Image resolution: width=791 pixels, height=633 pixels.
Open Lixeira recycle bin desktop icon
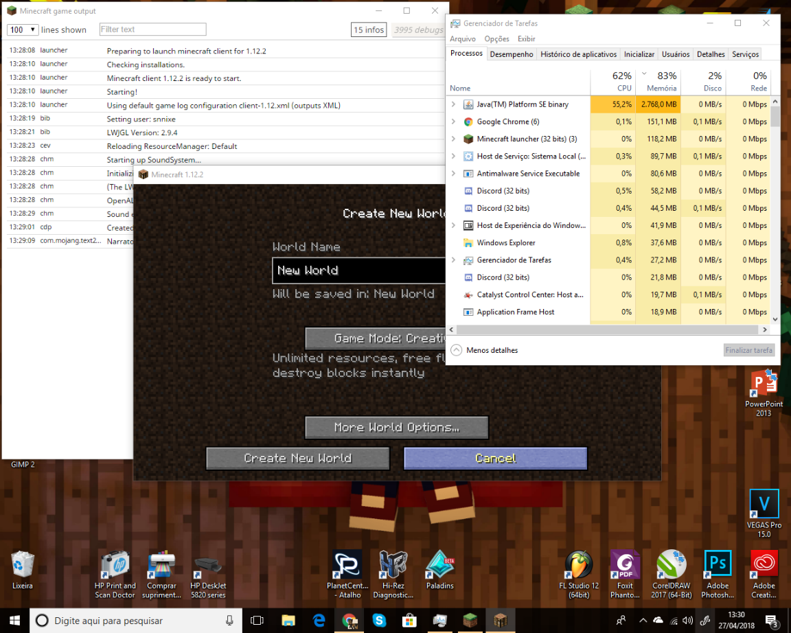pos(22,570)
